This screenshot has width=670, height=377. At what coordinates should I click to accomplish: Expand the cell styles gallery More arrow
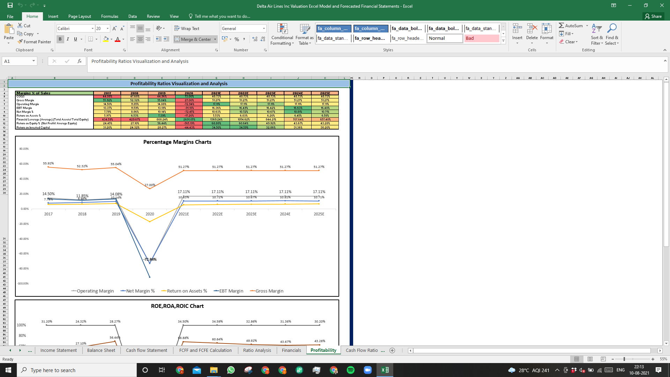pyautogui.click(x=503, y=41)
